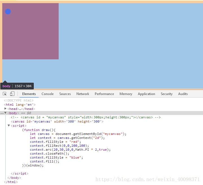Collapse the script element node
This screenshot has height=185, width=203.
point(9,125)
